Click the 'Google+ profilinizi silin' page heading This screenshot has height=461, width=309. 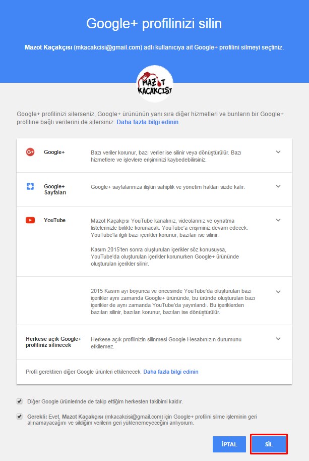154,24
